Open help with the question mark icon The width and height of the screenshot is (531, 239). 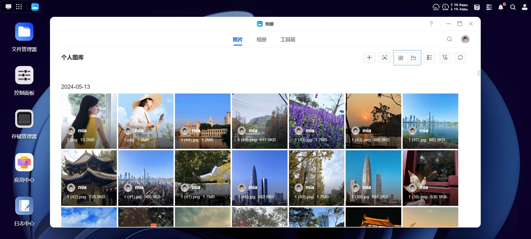(x=431, y=24)
